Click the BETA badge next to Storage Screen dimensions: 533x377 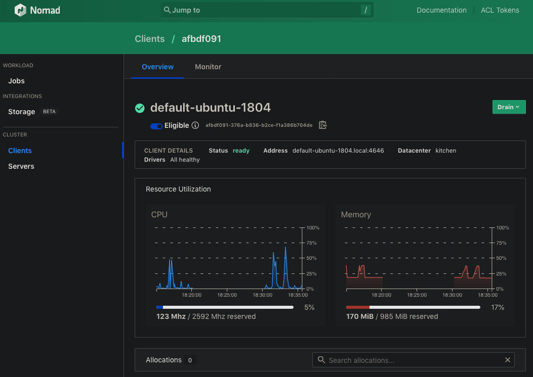point(49,111)
